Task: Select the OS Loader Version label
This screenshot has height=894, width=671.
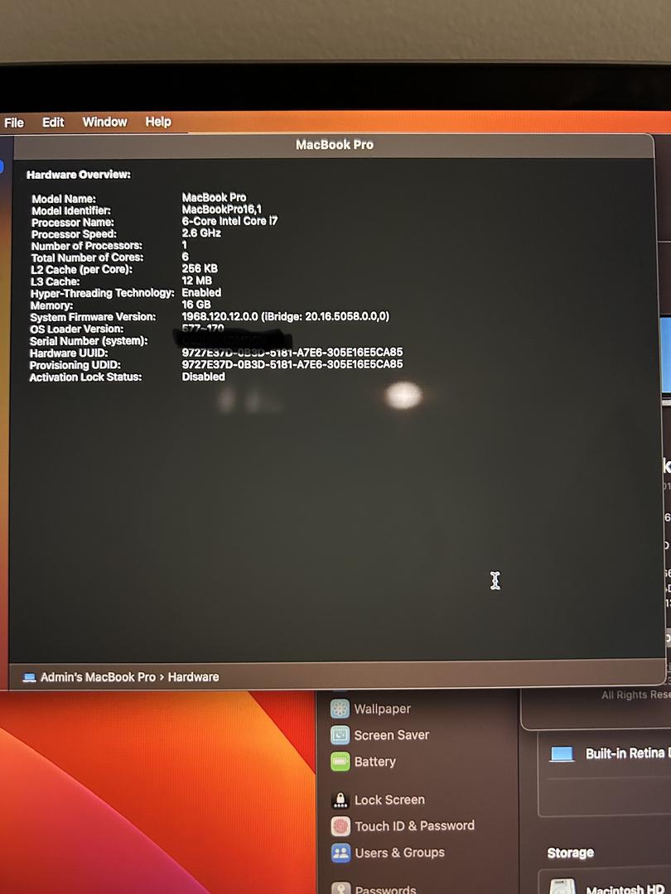Action: [x=77, y=329]
